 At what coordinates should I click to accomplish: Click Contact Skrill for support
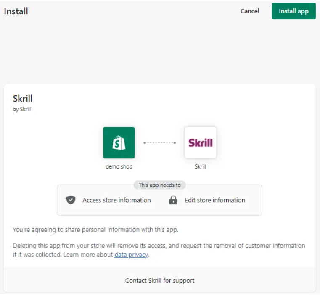160,280
